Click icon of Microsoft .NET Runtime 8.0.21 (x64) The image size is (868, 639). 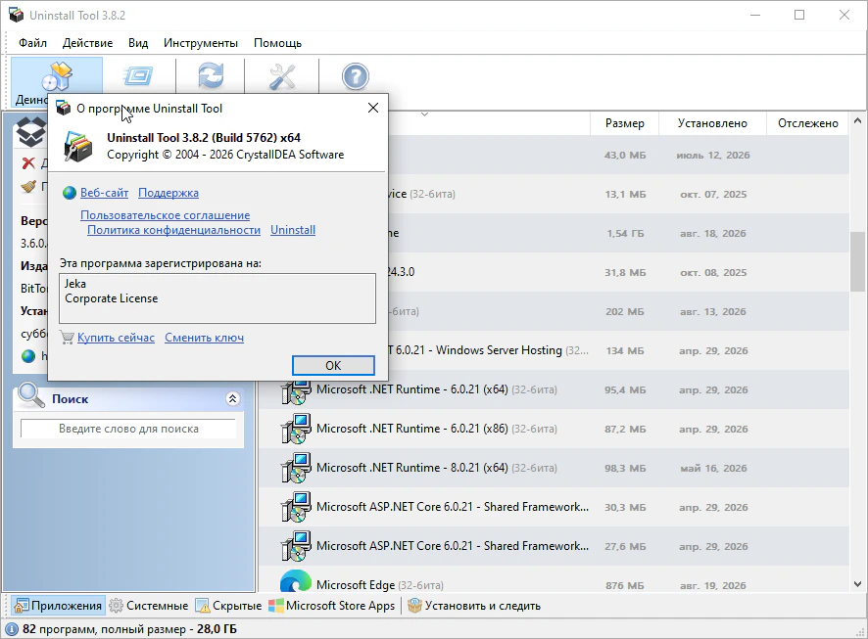tap(296, 468)
